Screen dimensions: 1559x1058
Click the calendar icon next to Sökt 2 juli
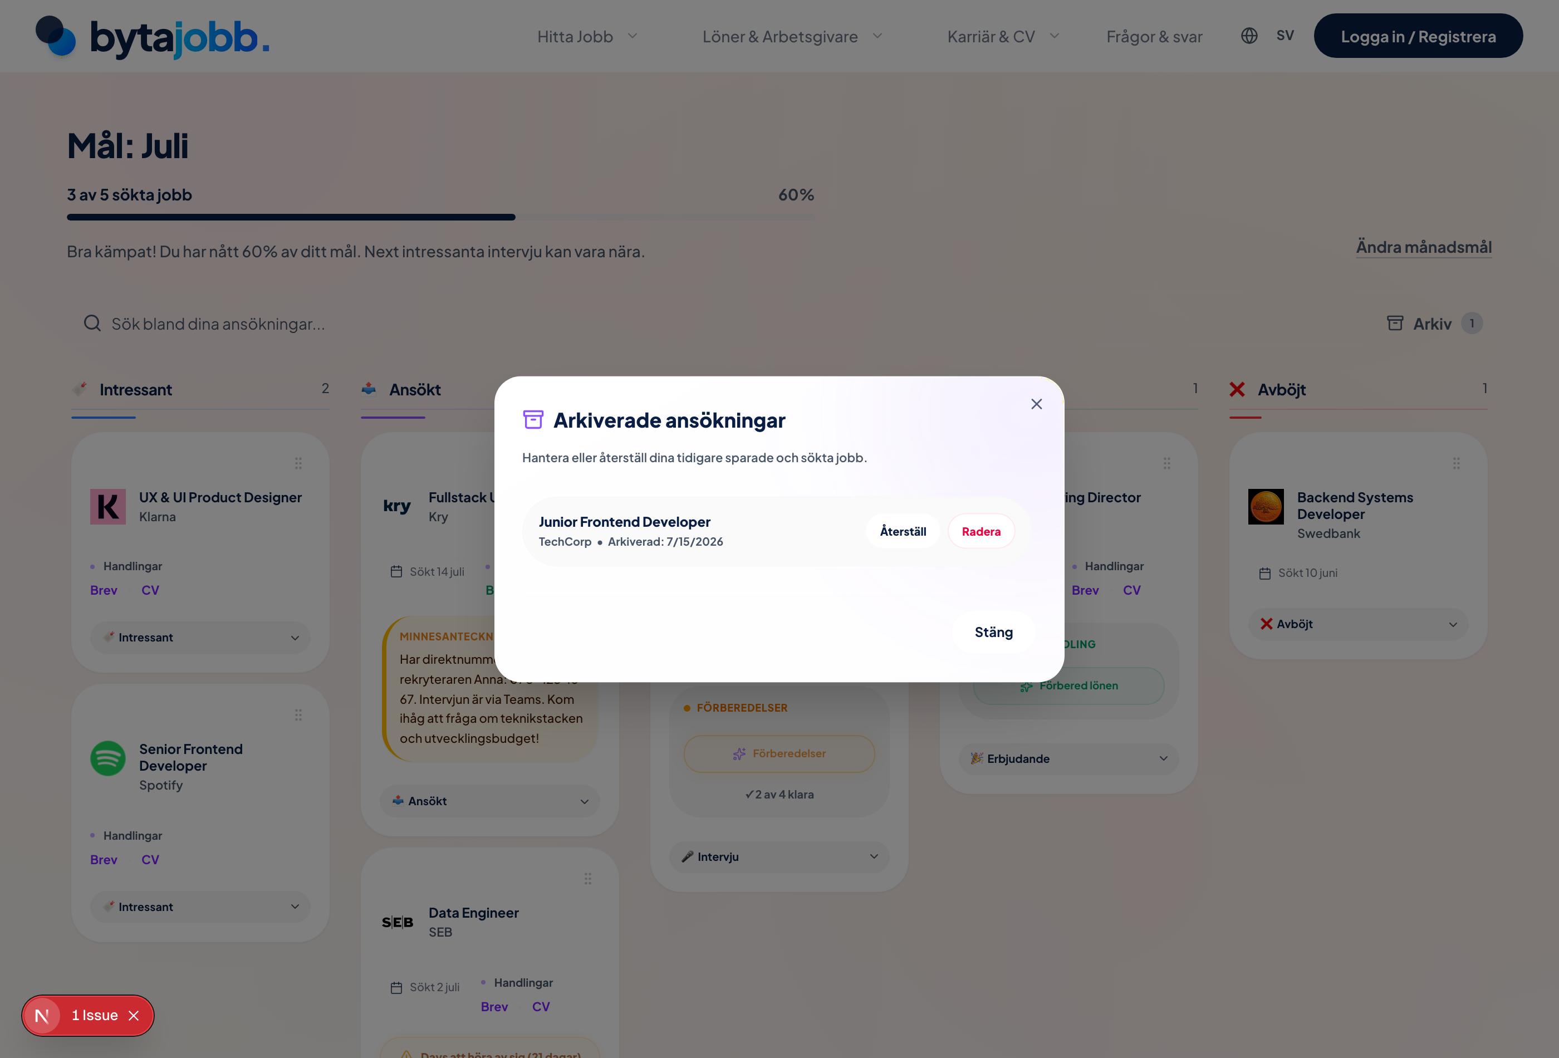(396, 987)
